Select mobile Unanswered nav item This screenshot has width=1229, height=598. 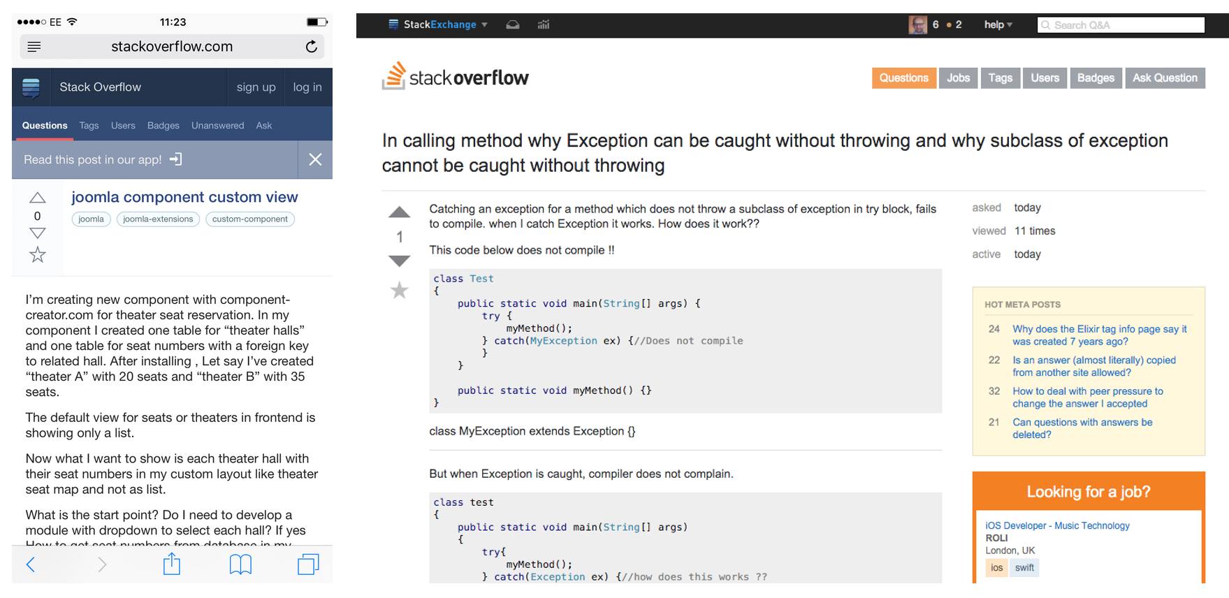coord(218,126)
